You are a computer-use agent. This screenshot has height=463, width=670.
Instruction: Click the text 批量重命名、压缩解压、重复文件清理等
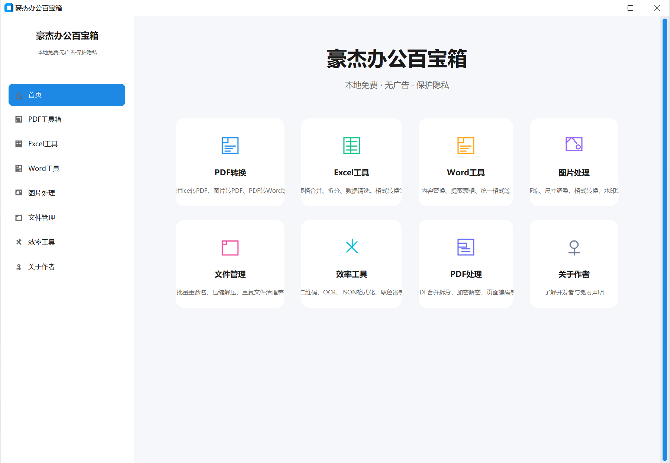point(230,293)
